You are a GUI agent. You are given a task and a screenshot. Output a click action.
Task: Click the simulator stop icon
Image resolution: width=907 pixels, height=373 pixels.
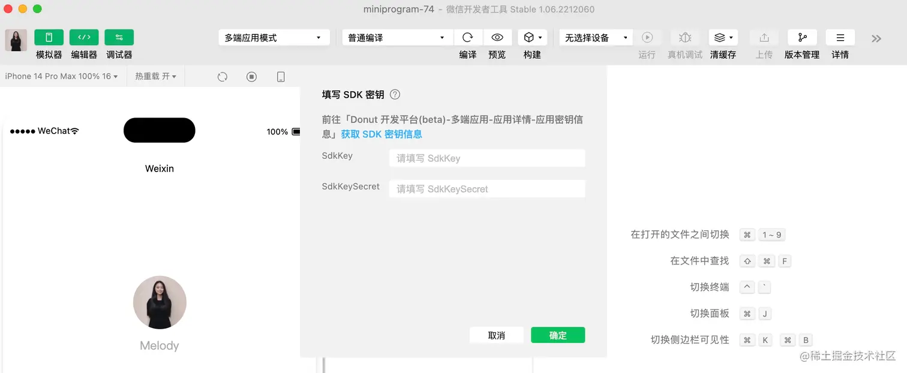coord(252,77)
